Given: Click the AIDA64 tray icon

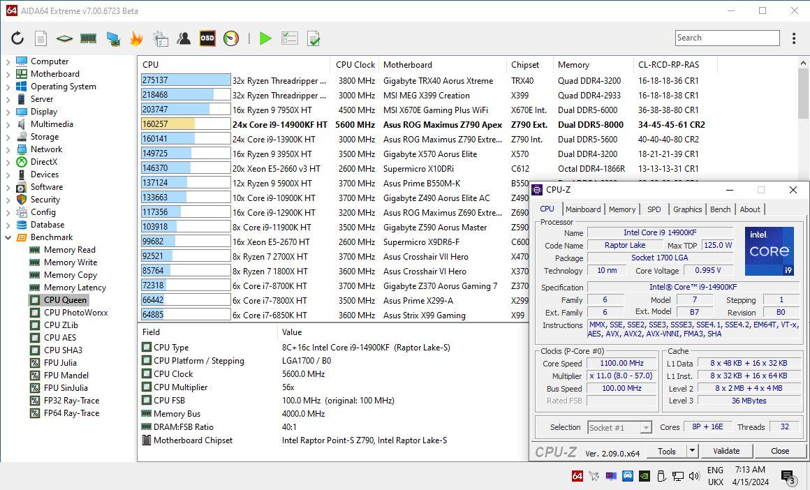Looking at the screenshot, I should pos(577,476).
